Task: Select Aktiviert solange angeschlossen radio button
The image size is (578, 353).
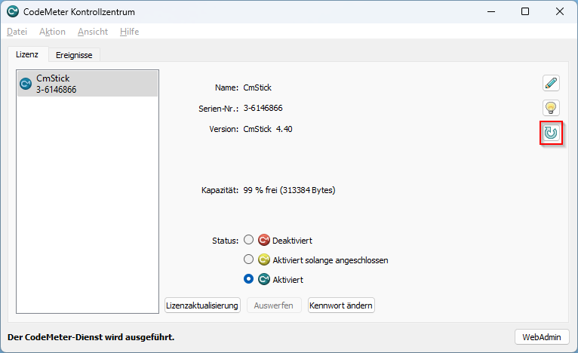Action: 249,260
